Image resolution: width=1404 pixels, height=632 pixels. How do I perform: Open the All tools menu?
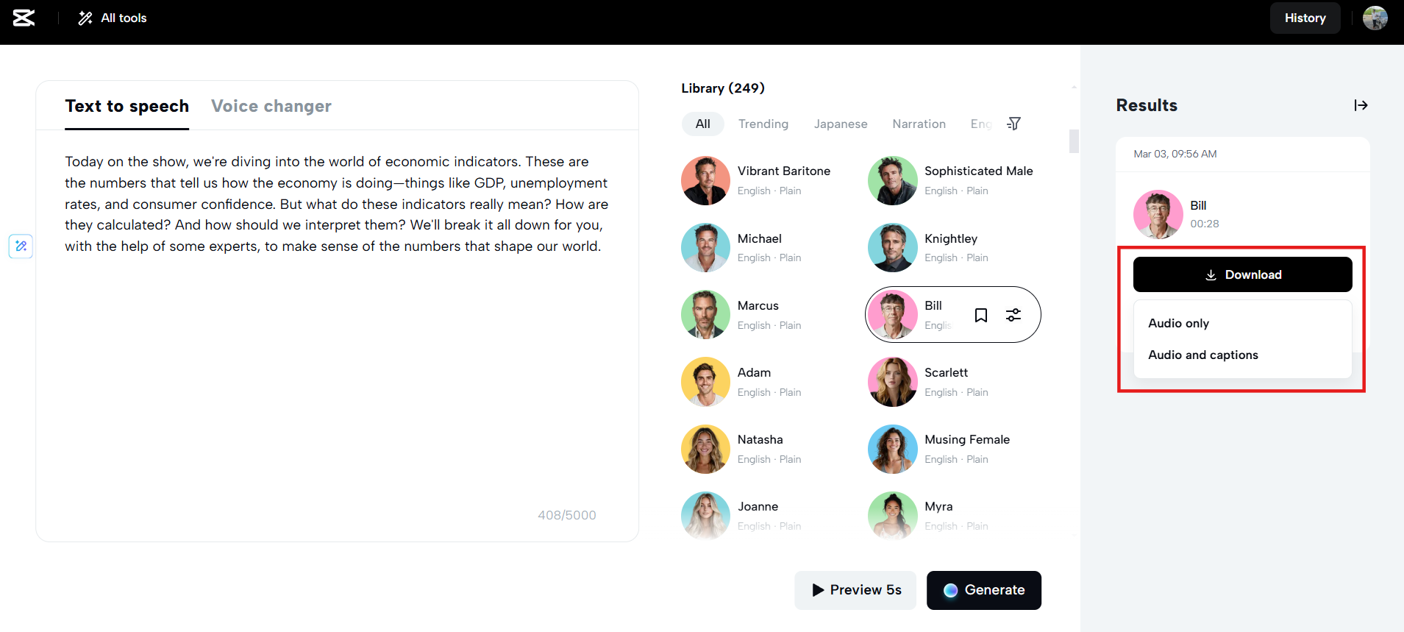pos(113,18)
